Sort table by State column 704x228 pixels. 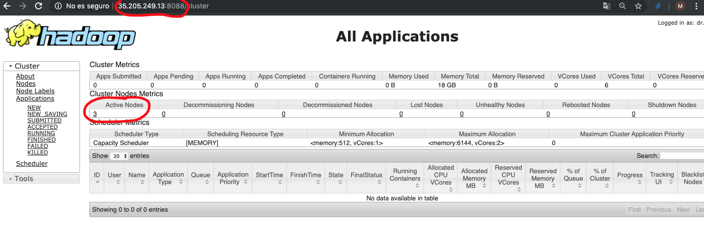[x=336, y=178]
